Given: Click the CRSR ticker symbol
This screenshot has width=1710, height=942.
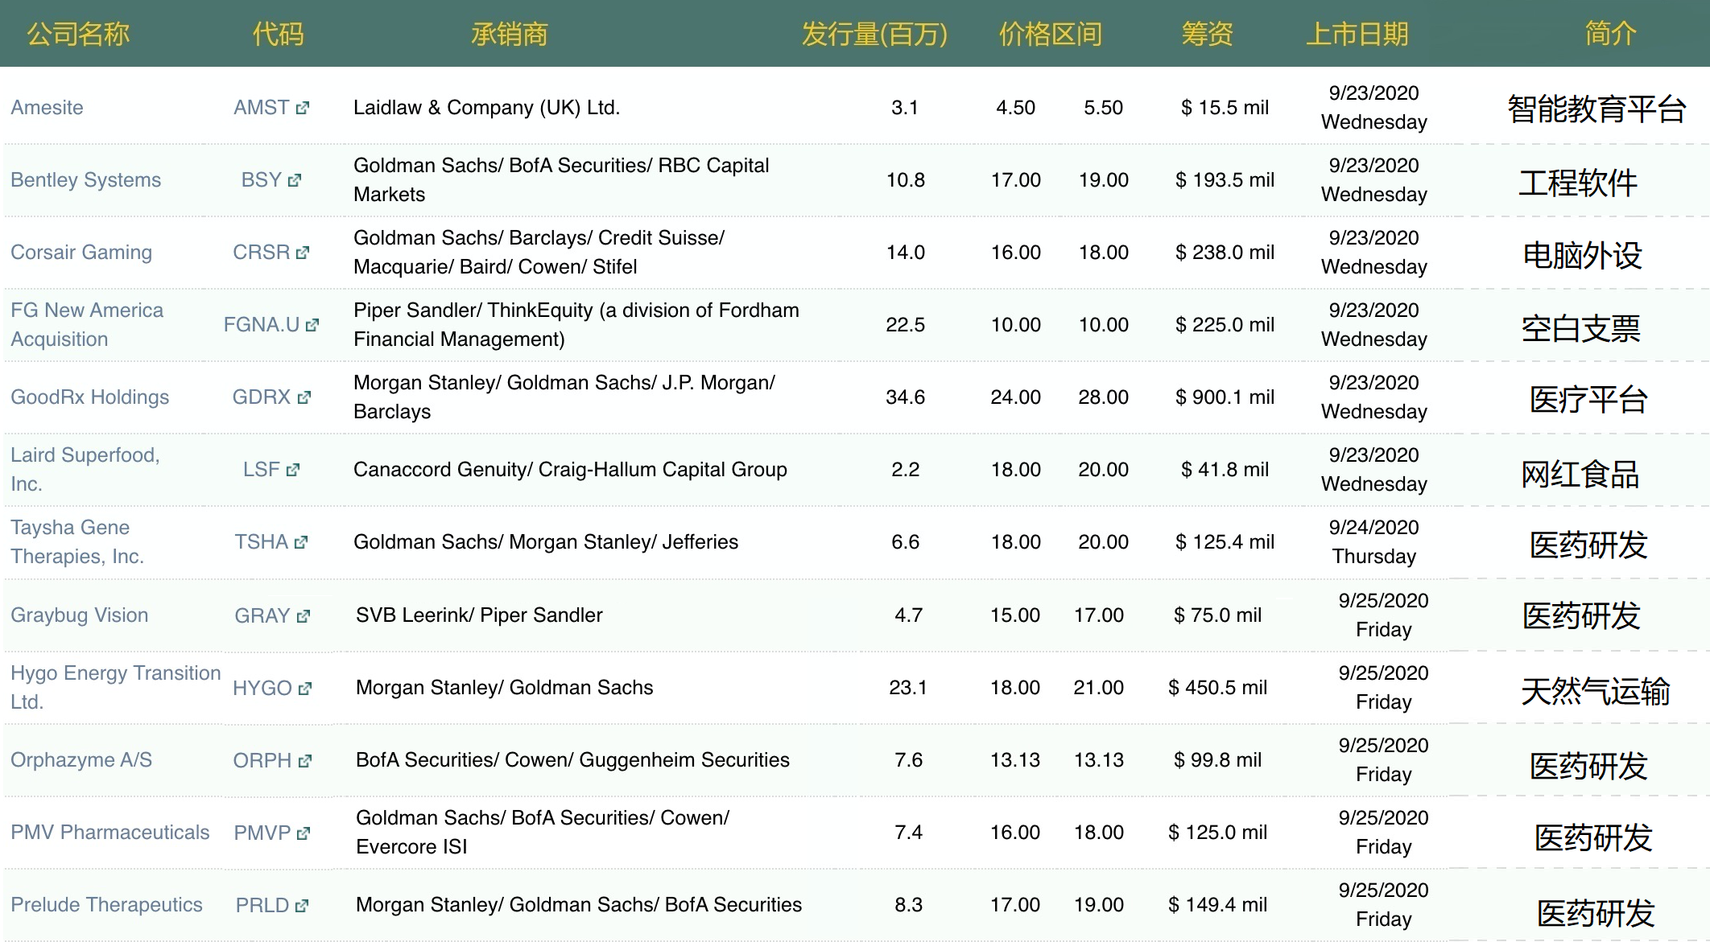Looking at the screenshot, I should click(262, 252).
